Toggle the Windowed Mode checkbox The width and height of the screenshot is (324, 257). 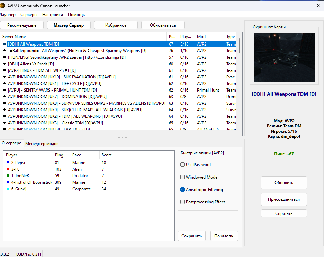point(182,177)
